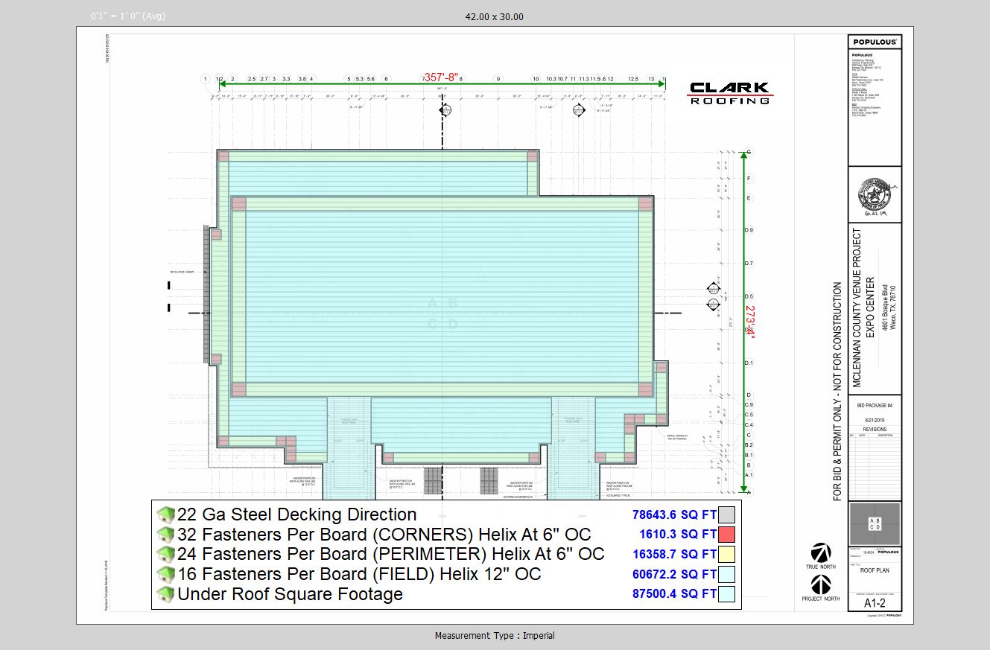The height and width of the screenshot is (650, 990).
Task: Click '16 Fasteners Per Board (FIELD)' label
Action: pos(307,575)
